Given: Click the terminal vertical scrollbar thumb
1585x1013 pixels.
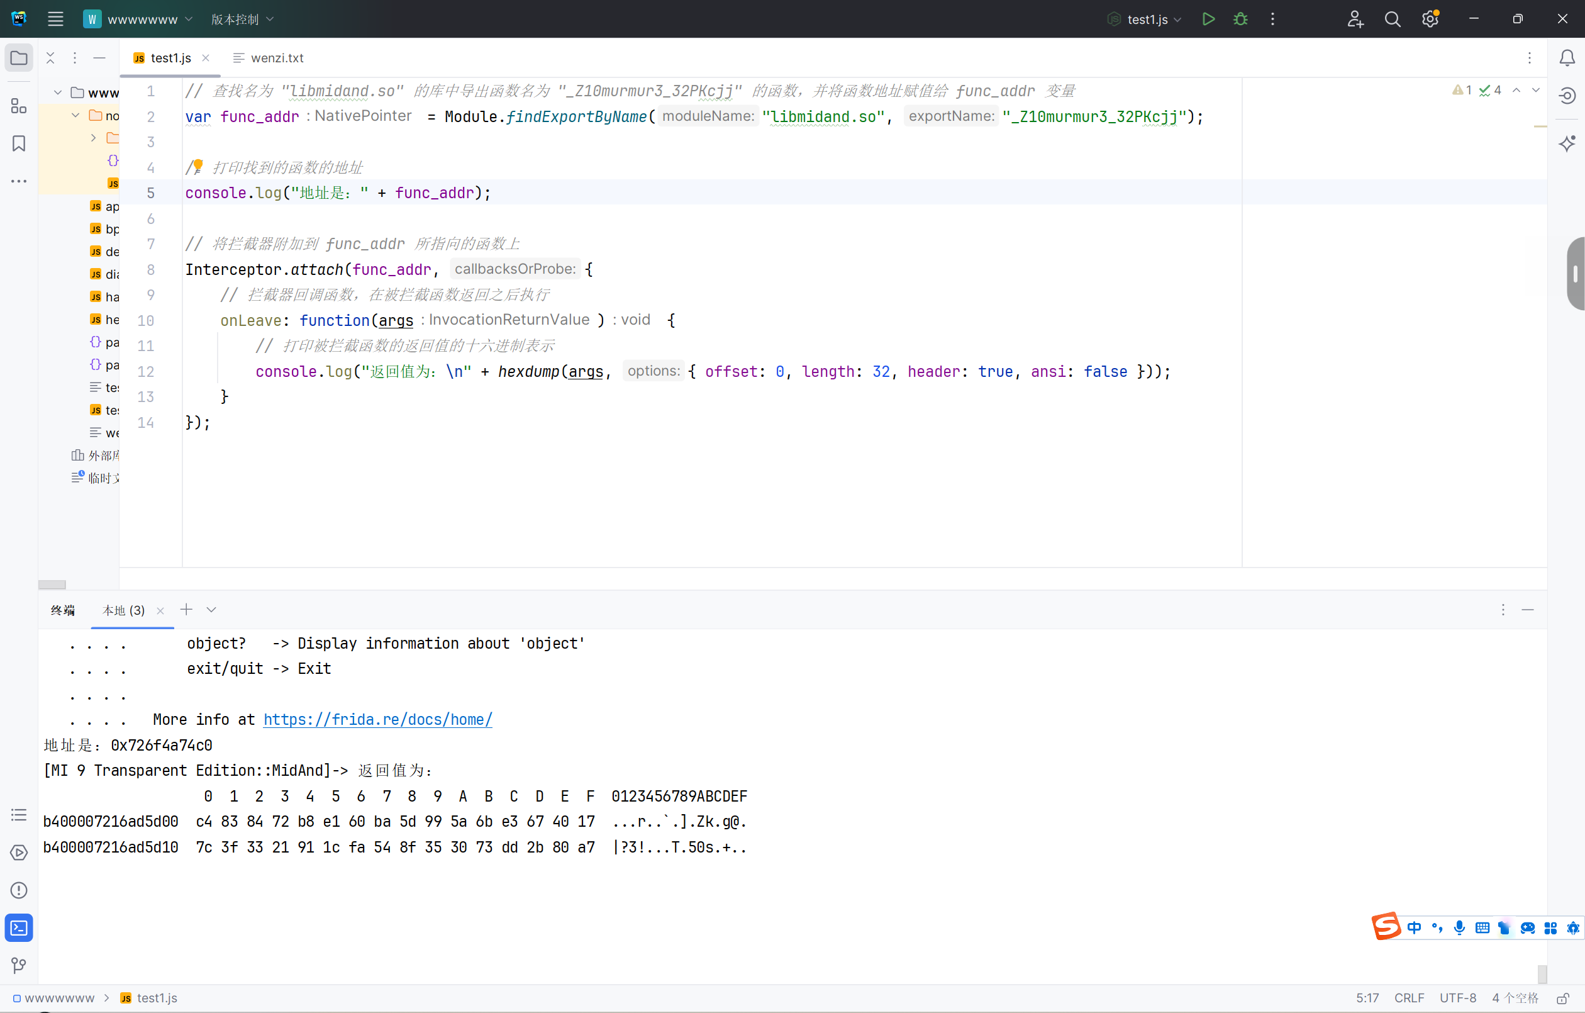Looking at the screenshot, I should (x=1542, y=973).
